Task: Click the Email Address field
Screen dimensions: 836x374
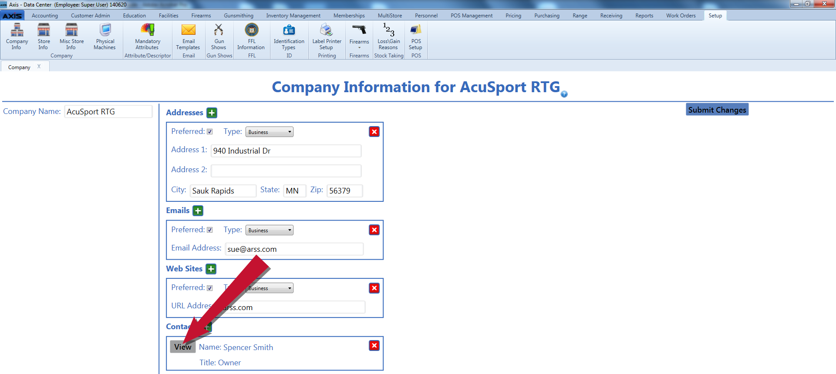Action: click(294, 249)
